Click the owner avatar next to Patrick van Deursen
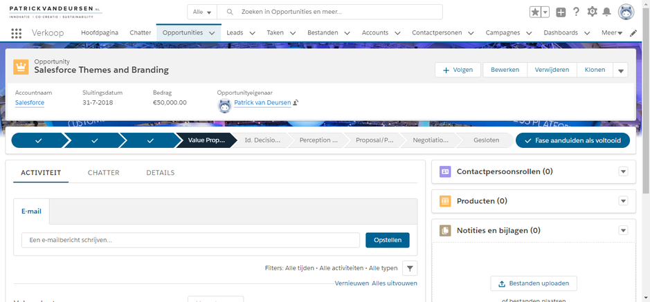 [224, 106]
